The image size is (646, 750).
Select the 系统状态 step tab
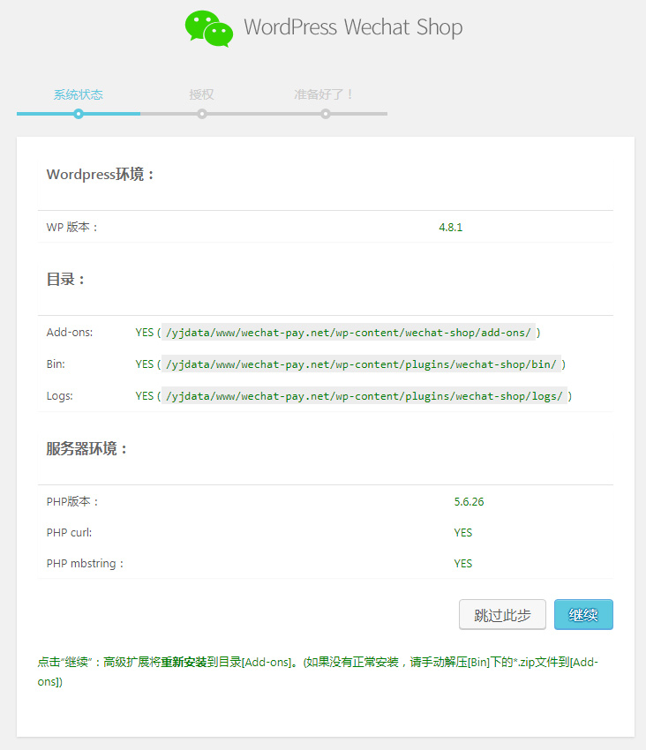click(x=79, y=94)
